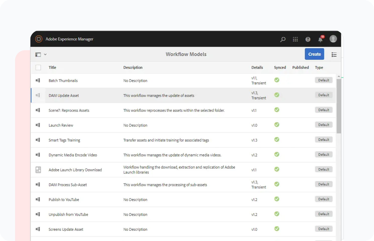The height and width of the screenshot is (241, 374).
Task: Click 'This workflow manages the update of assets' description
Action: click(159, 95)
